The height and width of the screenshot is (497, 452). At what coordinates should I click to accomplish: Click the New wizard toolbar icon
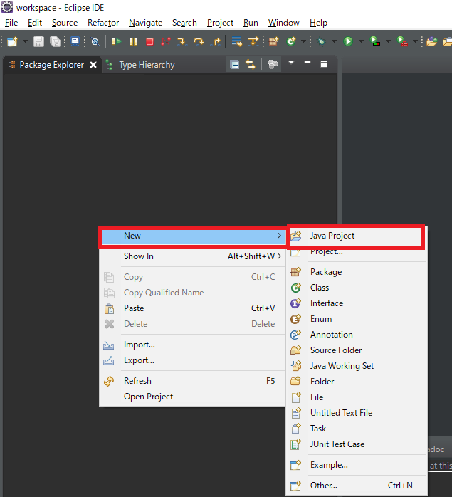coord(13,41)
